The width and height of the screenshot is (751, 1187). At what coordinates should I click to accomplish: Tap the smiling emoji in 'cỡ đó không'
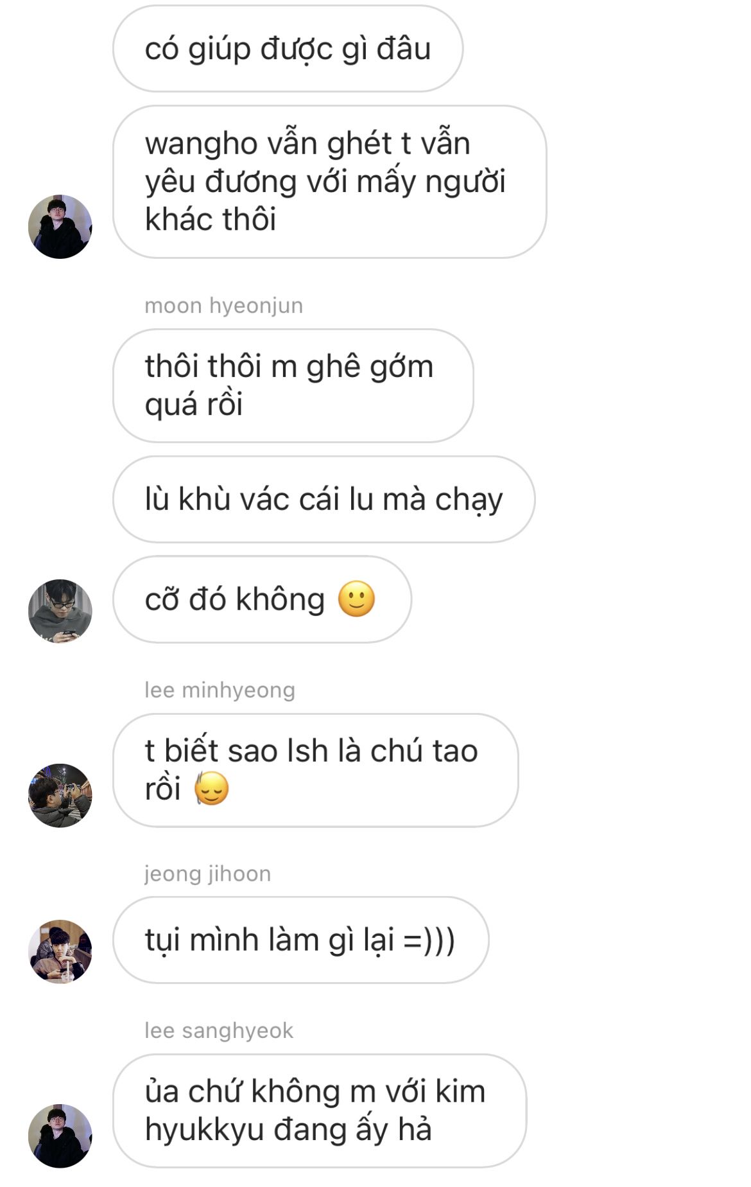pos(356,599)
